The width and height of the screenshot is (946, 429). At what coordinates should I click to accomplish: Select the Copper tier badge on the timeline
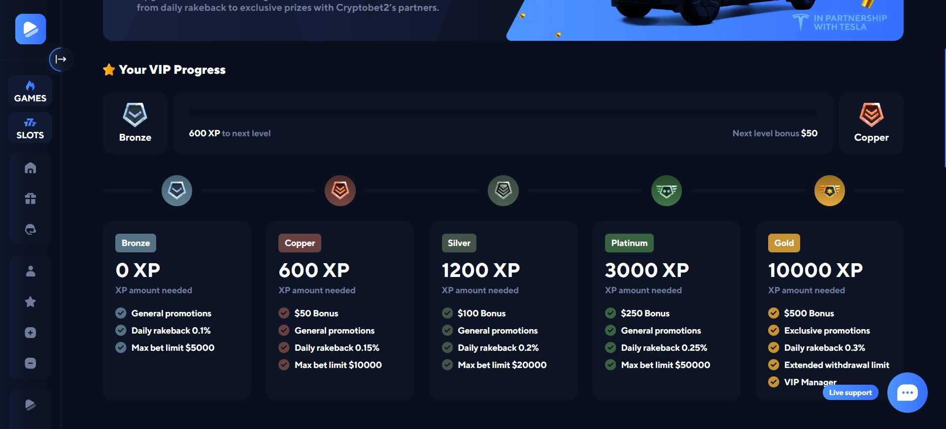pyautogui.click(x=340, y=190)
